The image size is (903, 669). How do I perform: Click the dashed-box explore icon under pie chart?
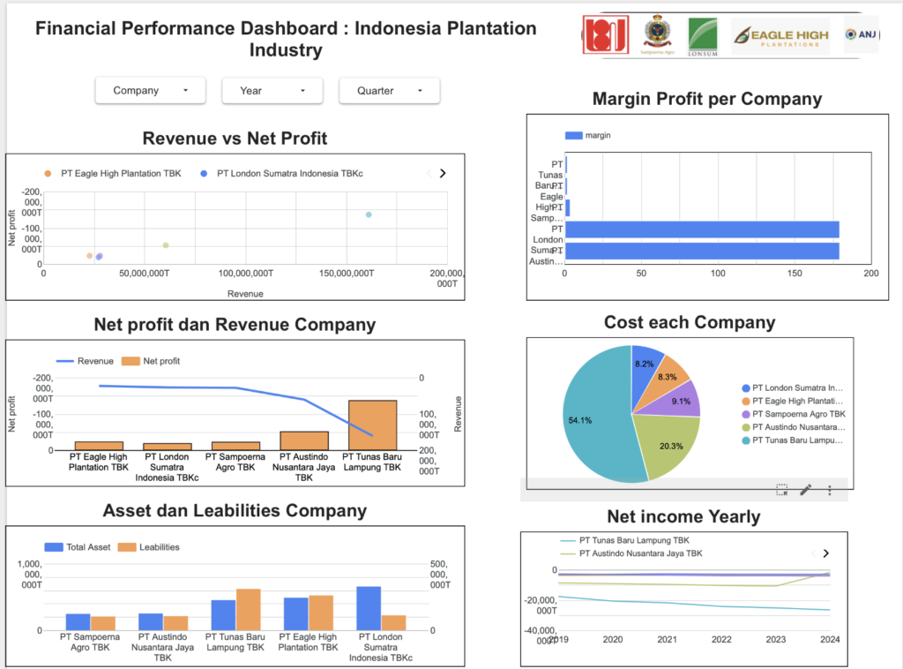click(781, 490)
